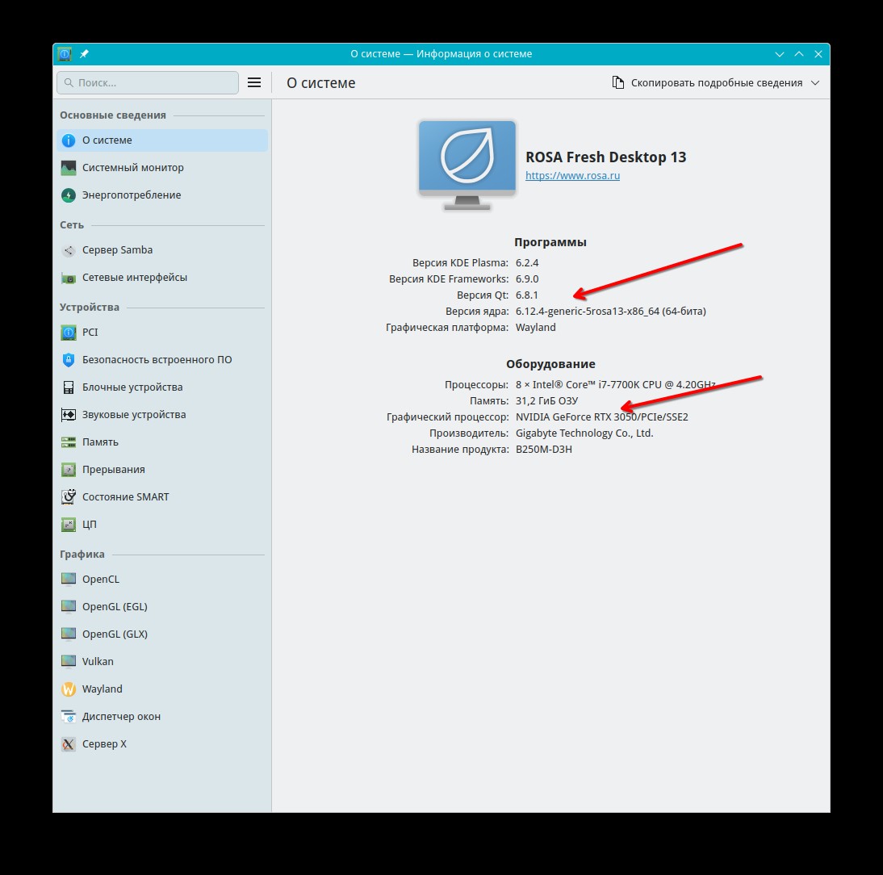Open the Vulkan icon
The image size is (883, 875).
68,662
